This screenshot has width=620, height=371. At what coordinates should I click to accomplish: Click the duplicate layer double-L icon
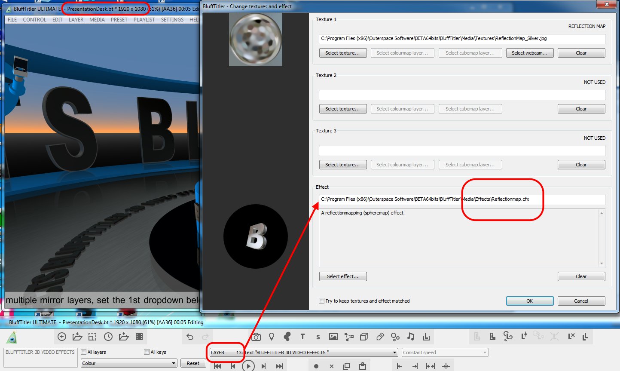click(x=585, y=337)
